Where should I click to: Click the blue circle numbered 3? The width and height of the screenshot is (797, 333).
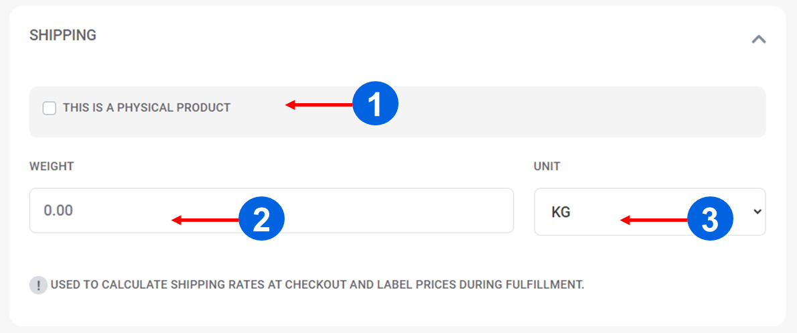(x=711, y=219)
